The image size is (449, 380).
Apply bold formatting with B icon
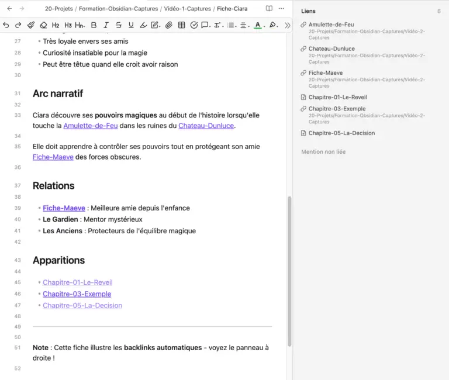click(93, 25)
